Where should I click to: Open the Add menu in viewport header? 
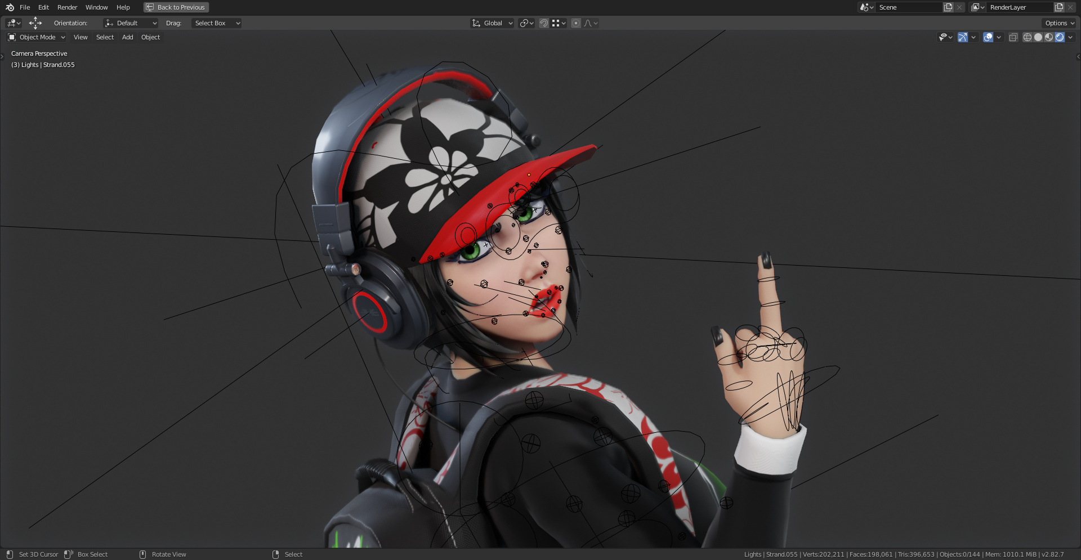[128, 37]
